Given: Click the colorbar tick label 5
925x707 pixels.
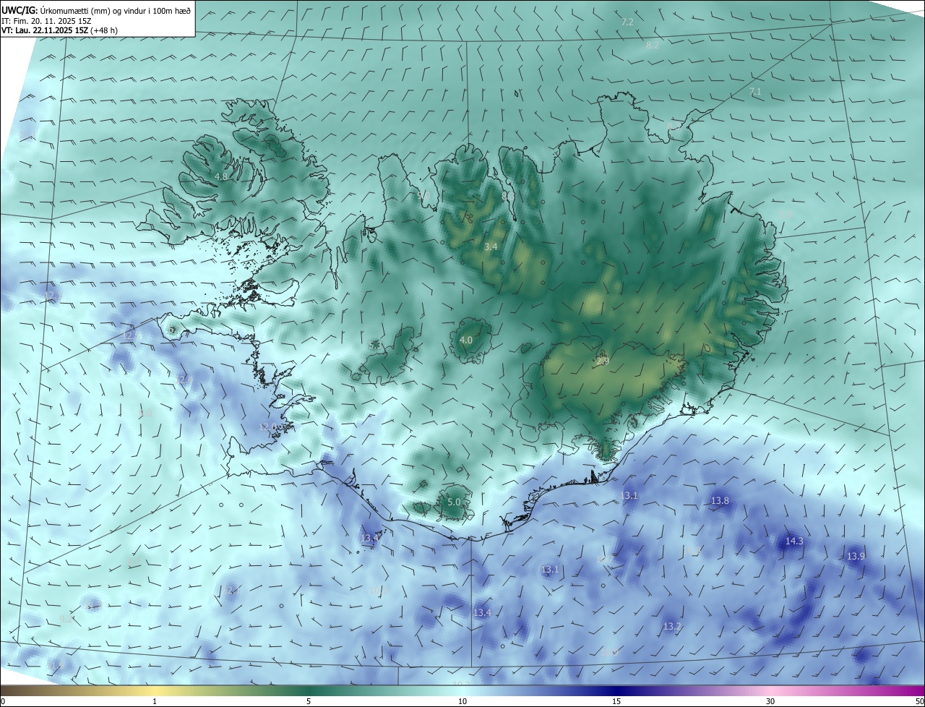Looking at the screenshot, I should tap(309, 701).
